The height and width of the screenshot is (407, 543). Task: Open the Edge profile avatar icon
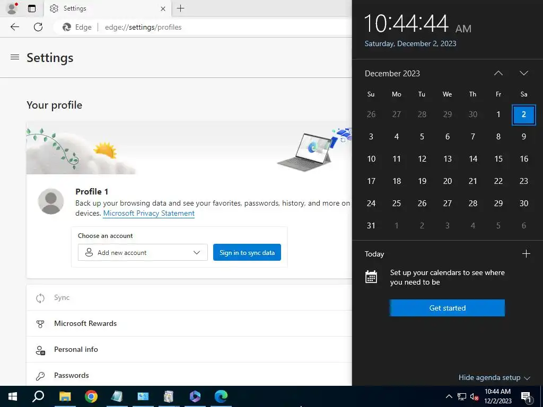tap(12, 8)
